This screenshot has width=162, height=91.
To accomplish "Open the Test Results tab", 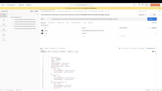I will [x=62, y=48].
